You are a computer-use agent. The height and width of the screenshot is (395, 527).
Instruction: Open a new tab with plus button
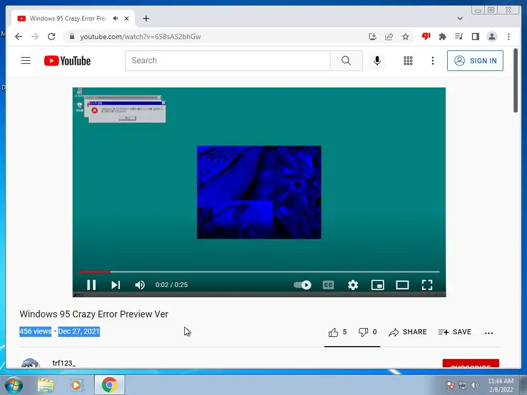146,19
